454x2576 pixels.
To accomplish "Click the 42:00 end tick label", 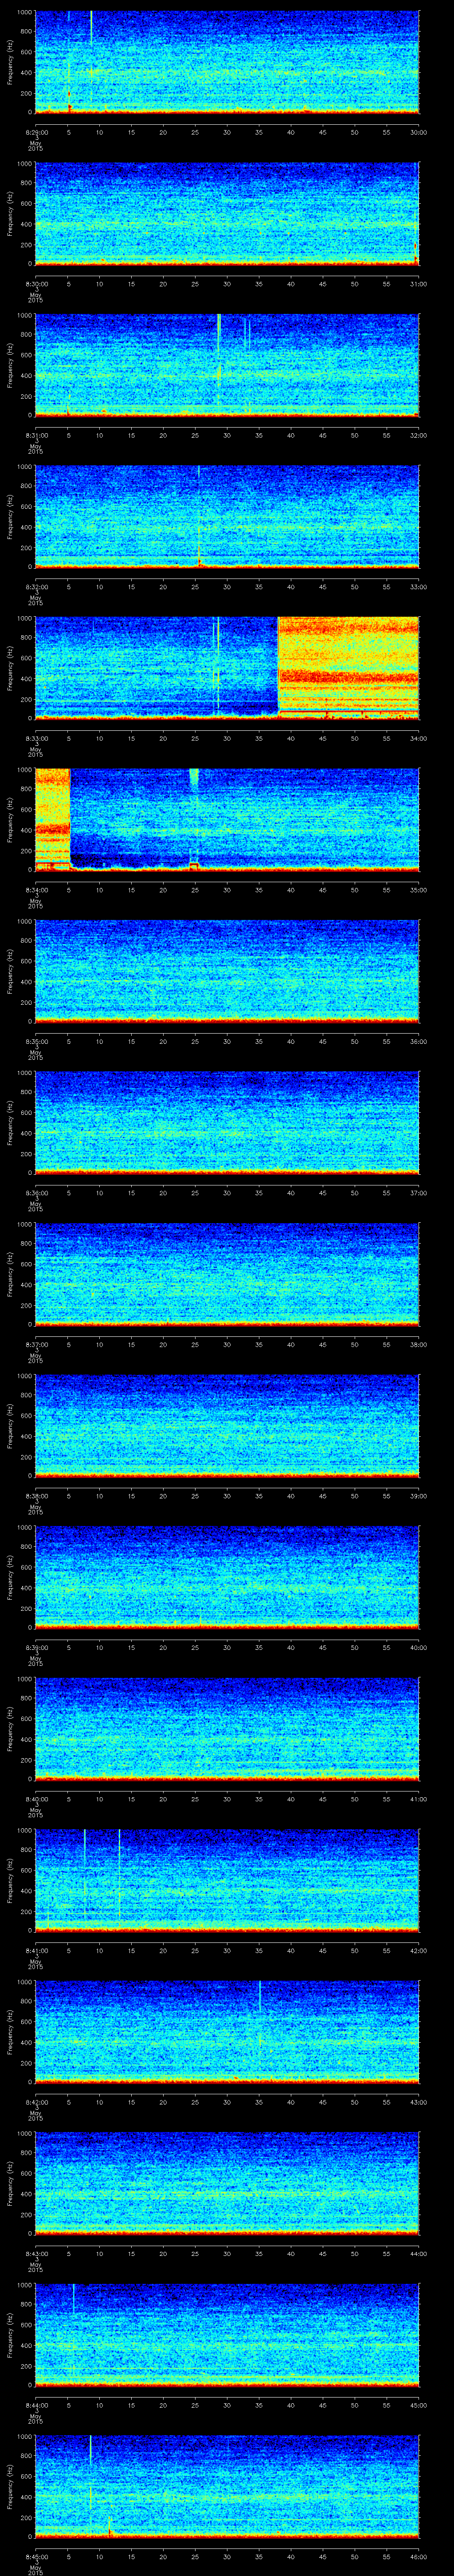I will click(418, 1950).
